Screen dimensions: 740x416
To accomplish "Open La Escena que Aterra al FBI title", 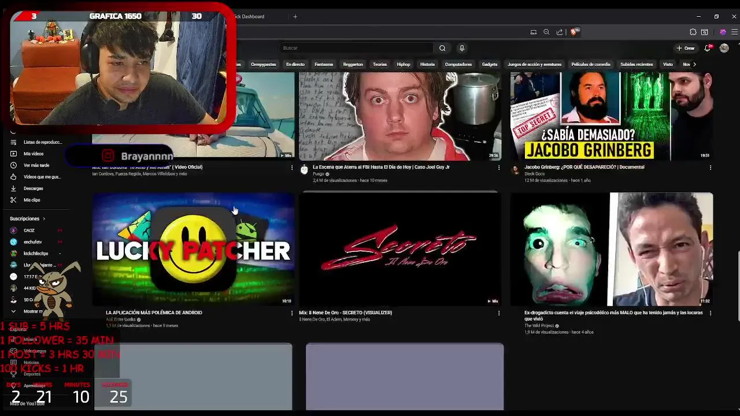I will pos(381,167).
